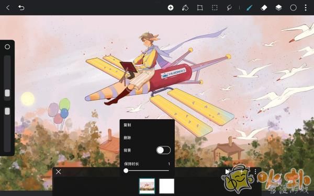Viewport: 314px width, 196px height.
Task: Undo the last stroke
Action: pos(21,8)
